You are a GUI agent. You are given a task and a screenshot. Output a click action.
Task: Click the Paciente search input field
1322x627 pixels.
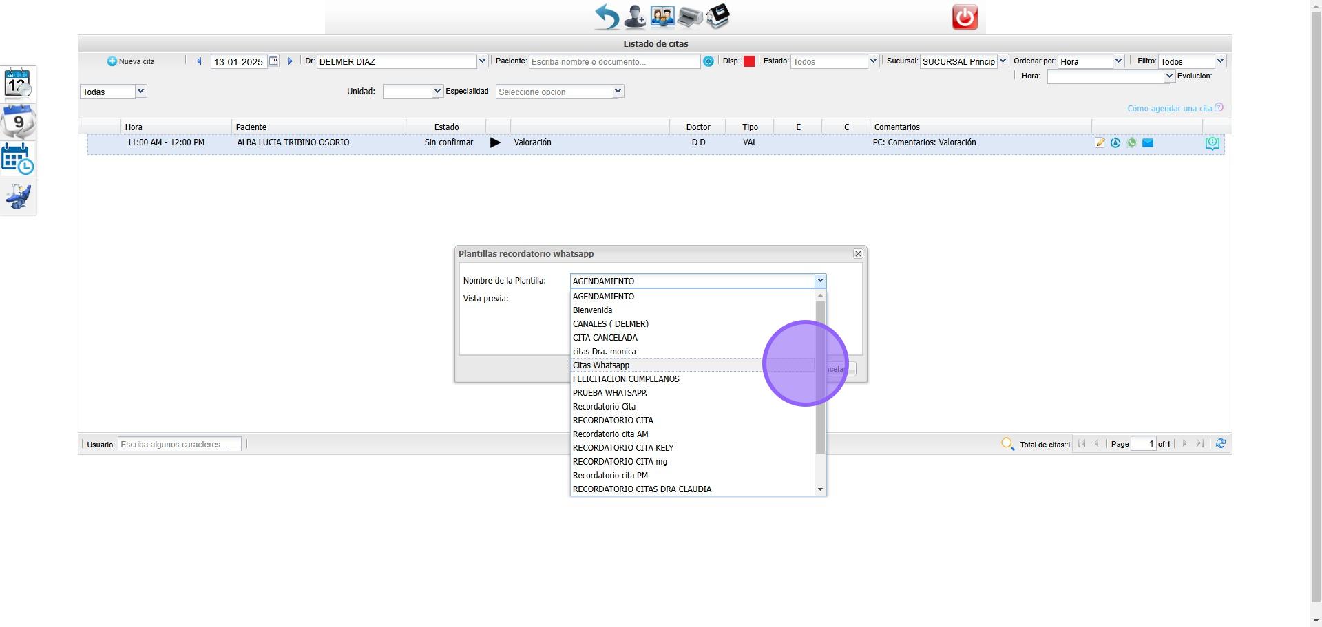point(614,61)
